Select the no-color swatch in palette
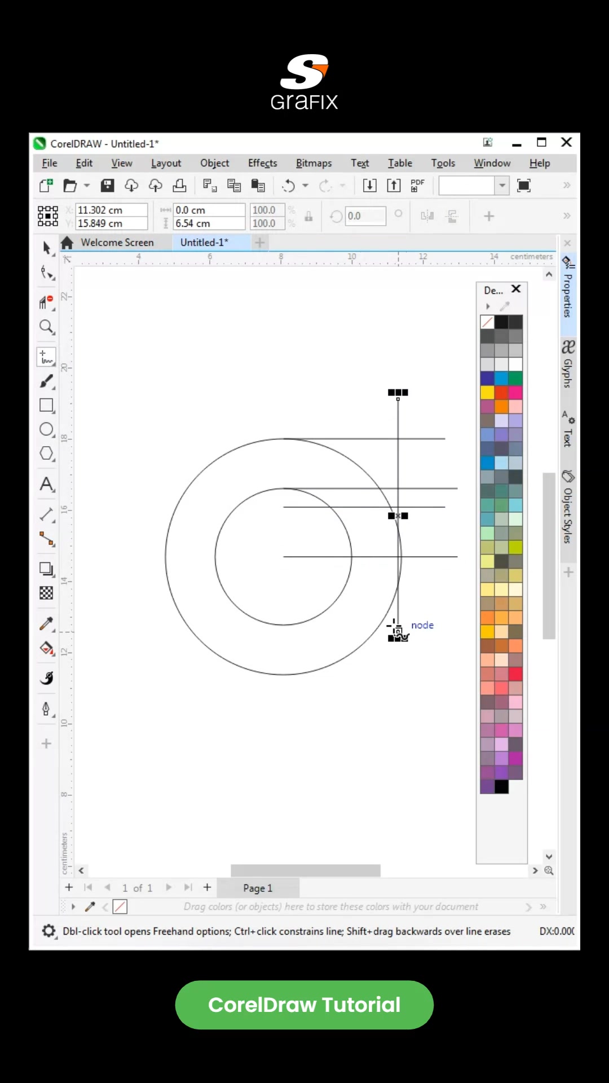This screenshot has width=609, height=1083. tap(487, 322)
